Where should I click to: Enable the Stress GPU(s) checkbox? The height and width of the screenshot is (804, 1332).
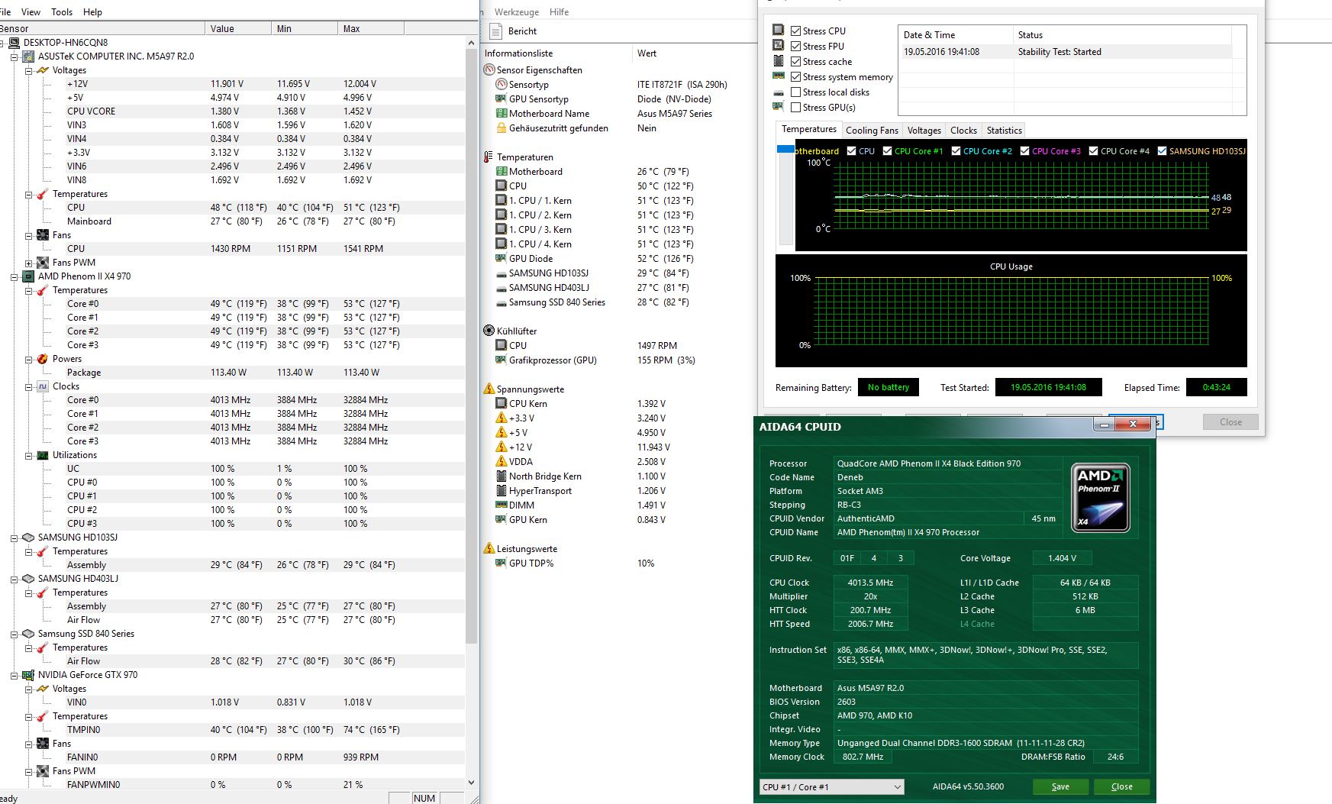click(x=796, y=108)
